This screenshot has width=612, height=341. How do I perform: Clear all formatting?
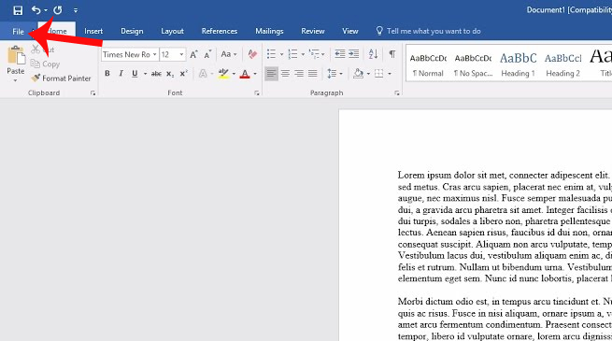252,54
